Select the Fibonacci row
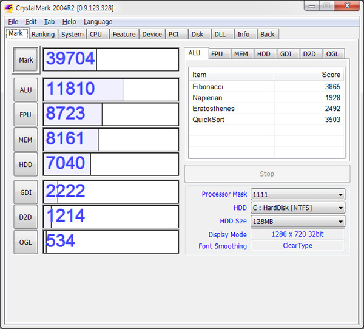The width and height of the screenshot is (364, 329). [x=266, y=87]
